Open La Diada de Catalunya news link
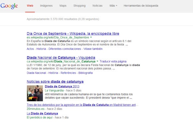 (42, 113)
